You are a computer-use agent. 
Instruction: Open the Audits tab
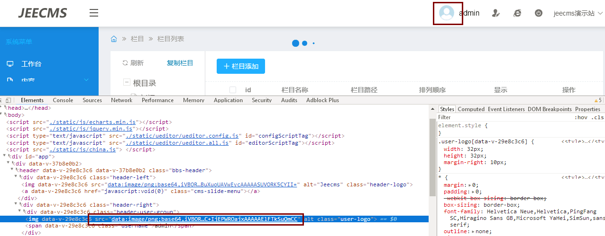[289, 100]
